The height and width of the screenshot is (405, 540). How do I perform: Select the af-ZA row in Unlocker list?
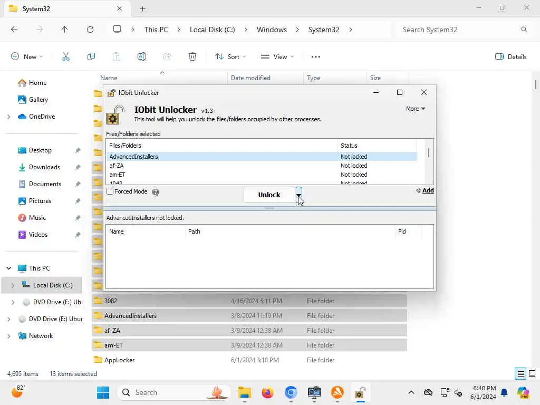point(262,166)
